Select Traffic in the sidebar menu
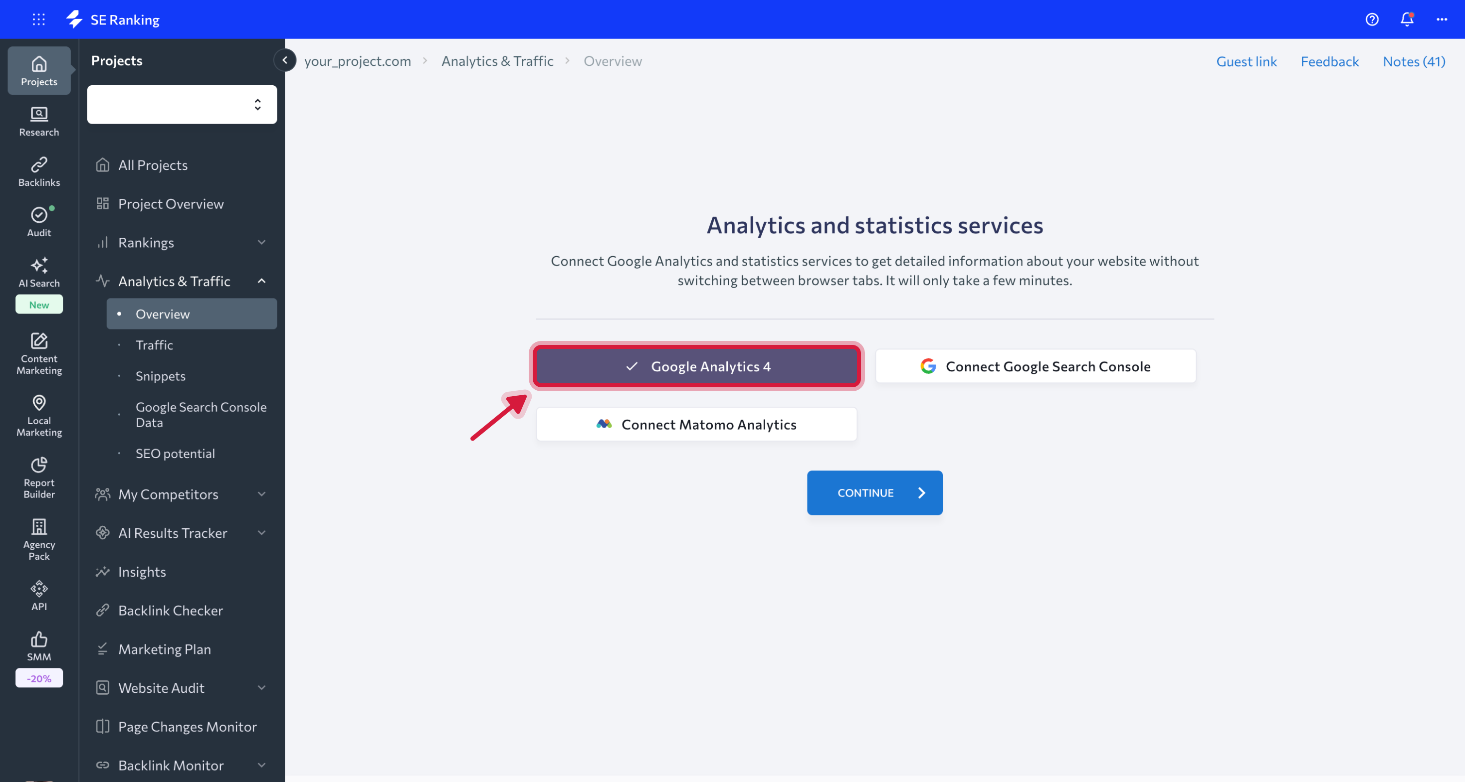The image size is (1465, 782). pyautogui.click(x=154, y=344)
